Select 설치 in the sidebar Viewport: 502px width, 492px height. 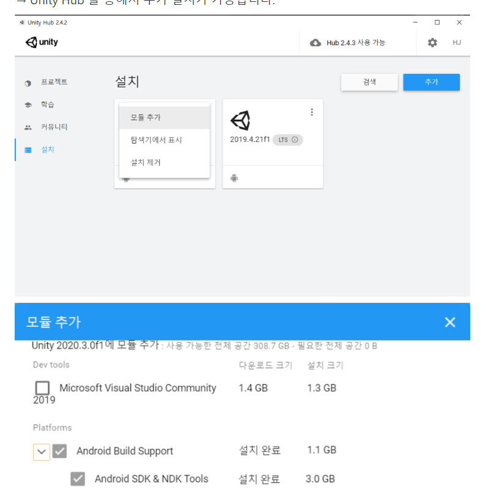pos(47,150)
